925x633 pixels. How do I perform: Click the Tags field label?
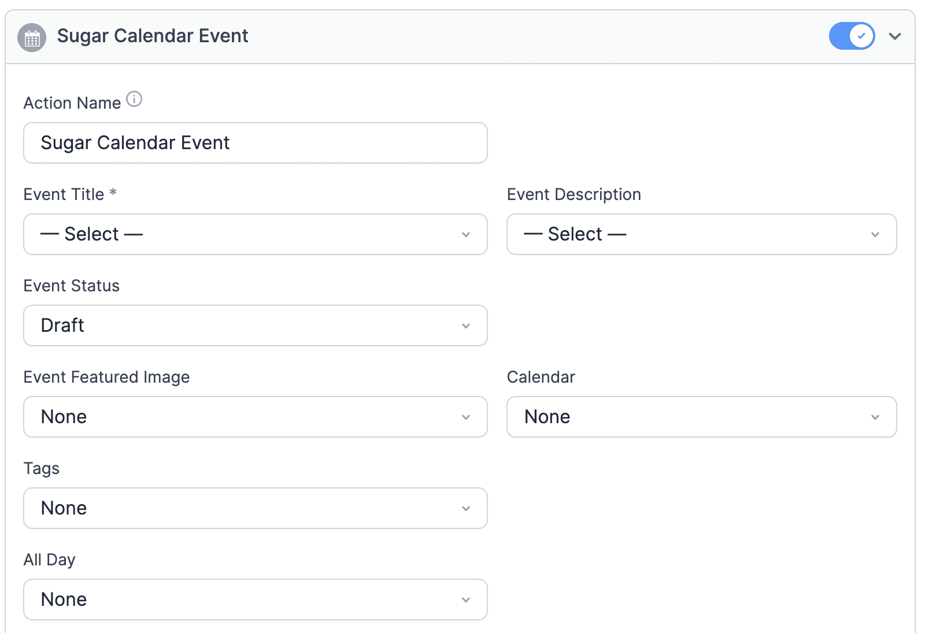click(42, 468)
